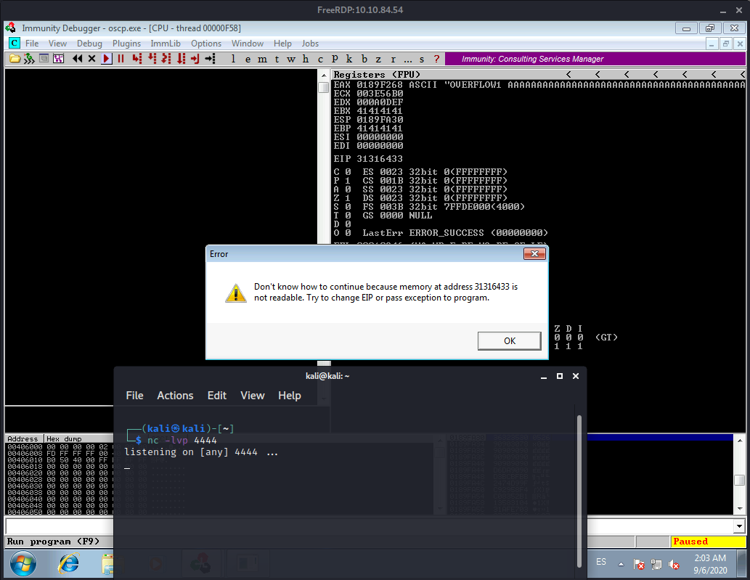Open Call stack via 'k' button
Viewport: 750px width, 580px height.
[349, 59]
